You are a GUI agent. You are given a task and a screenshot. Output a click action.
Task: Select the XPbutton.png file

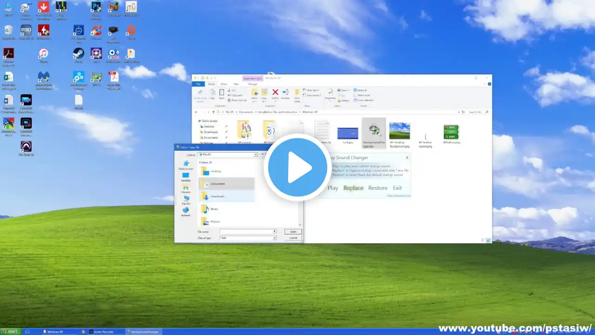451,134
